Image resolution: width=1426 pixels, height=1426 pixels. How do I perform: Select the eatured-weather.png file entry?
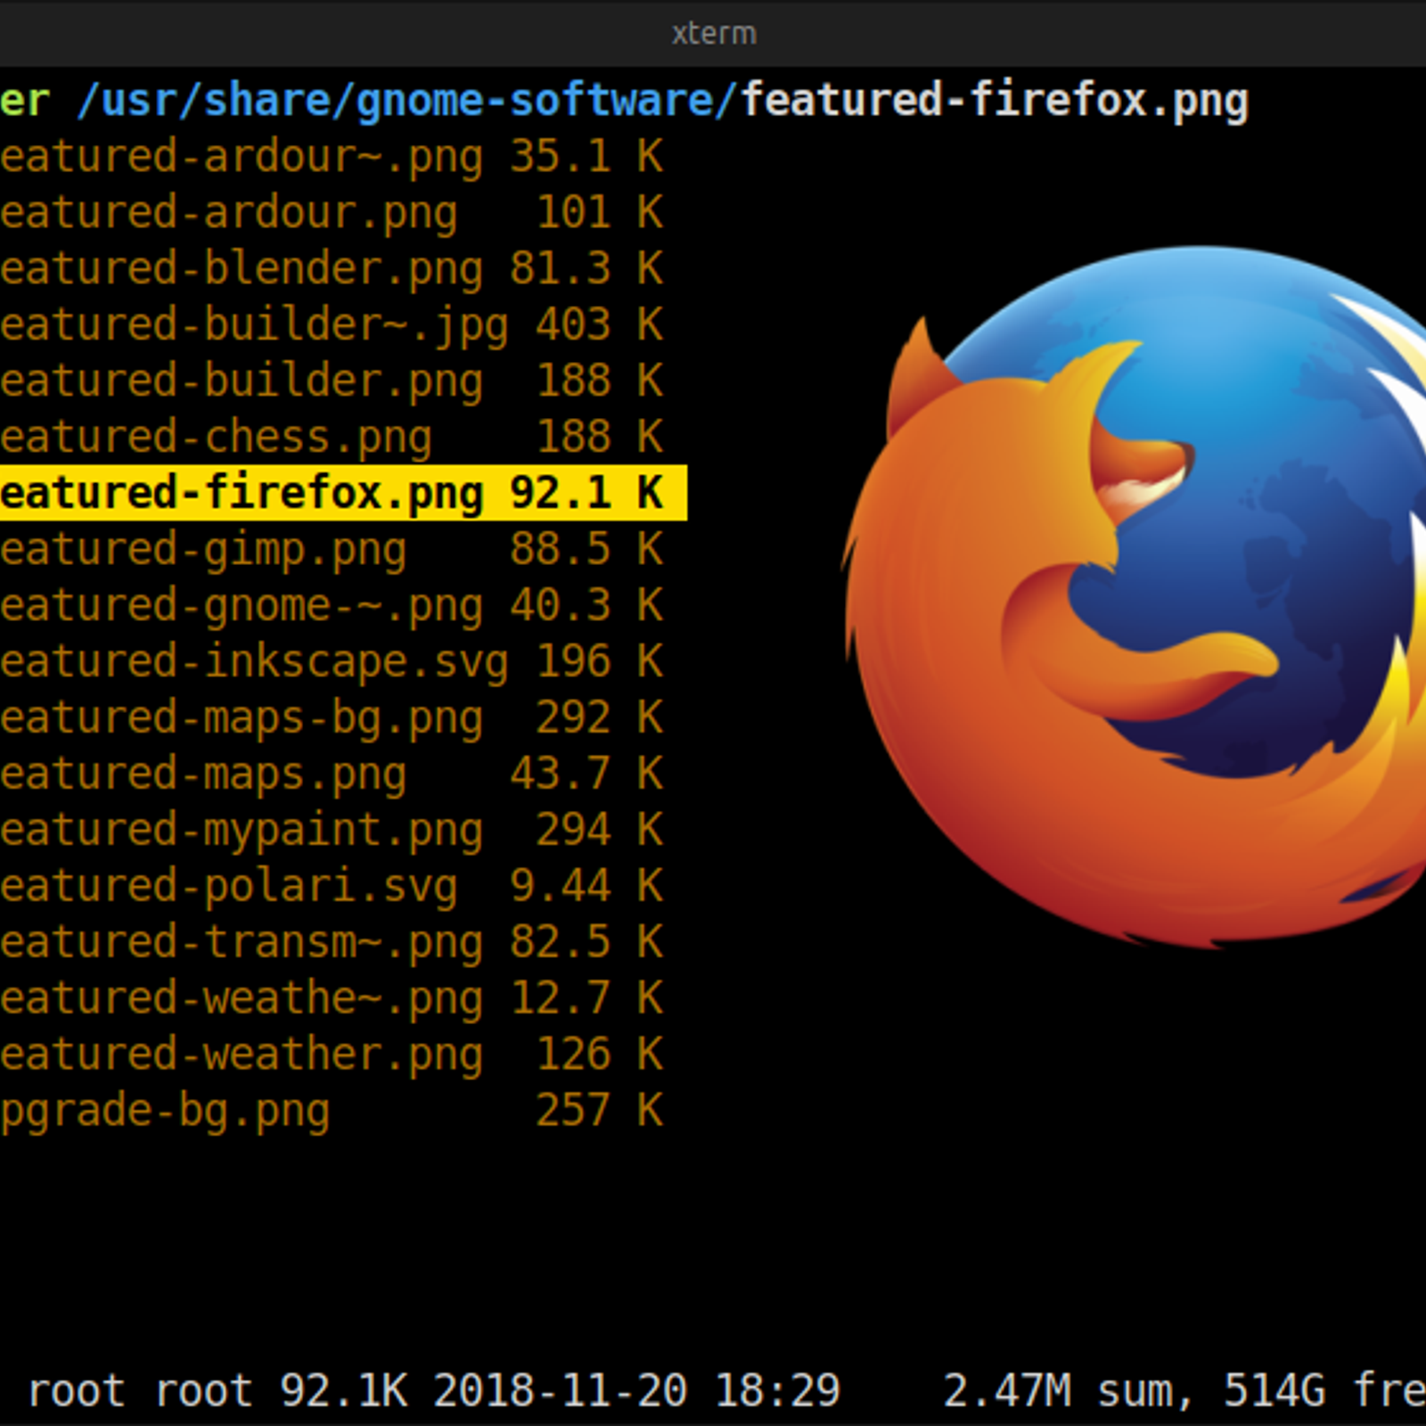[x=343, y=1055]
